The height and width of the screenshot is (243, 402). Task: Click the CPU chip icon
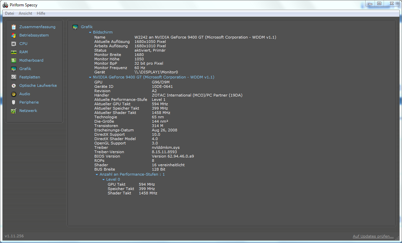[x=14, y=44]
